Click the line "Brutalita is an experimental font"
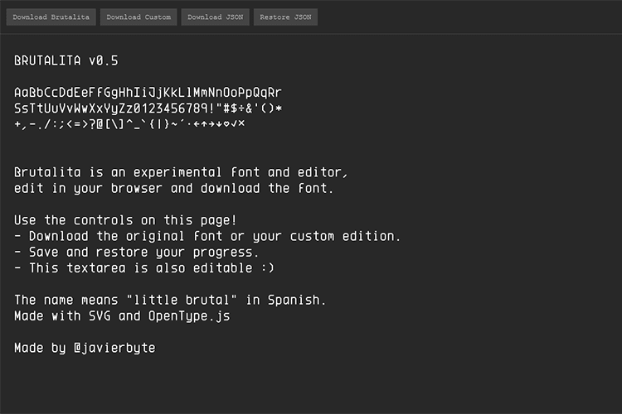 [182, 172]
